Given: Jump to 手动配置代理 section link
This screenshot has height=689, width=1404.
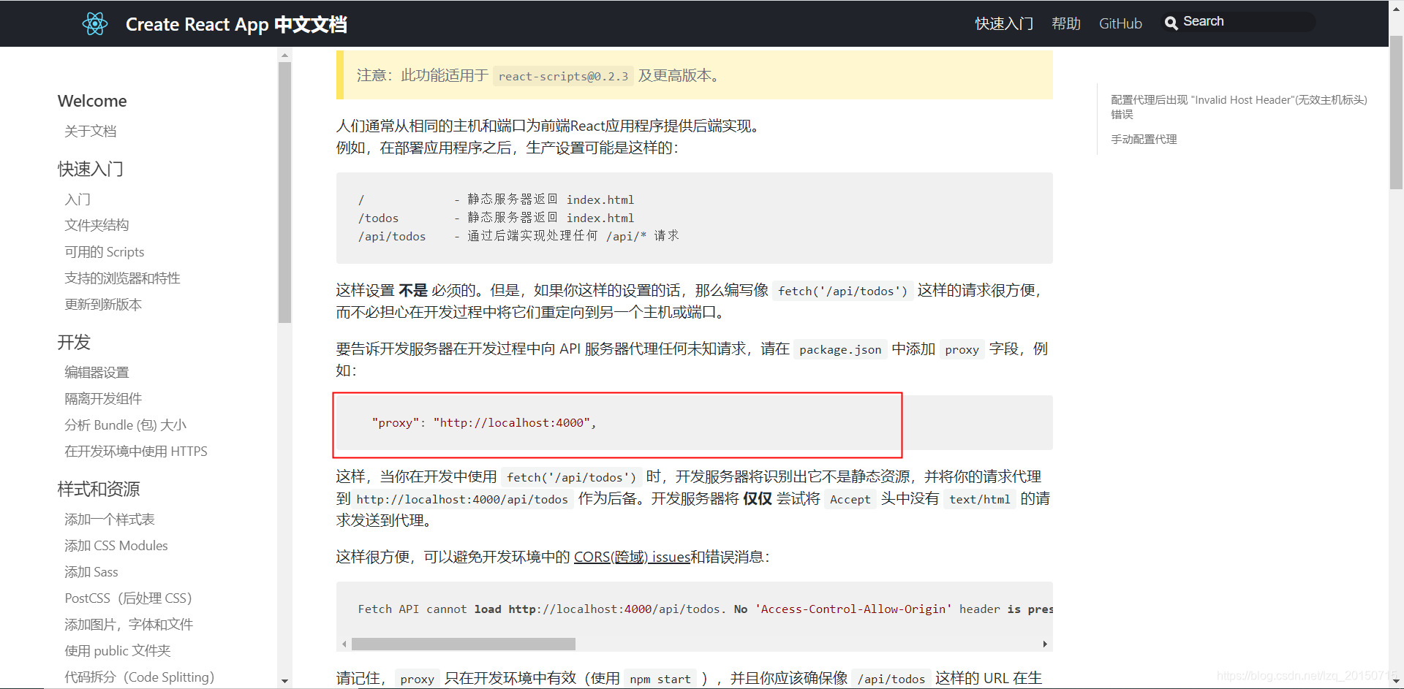Looking at the screenshot, I should coord(1144,139).
